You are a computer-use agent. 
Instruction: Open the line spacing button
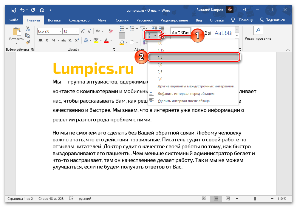coord(152,35)
